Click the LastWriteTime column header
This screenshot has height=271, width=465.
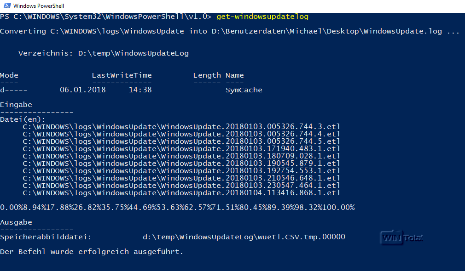(122, 75)
